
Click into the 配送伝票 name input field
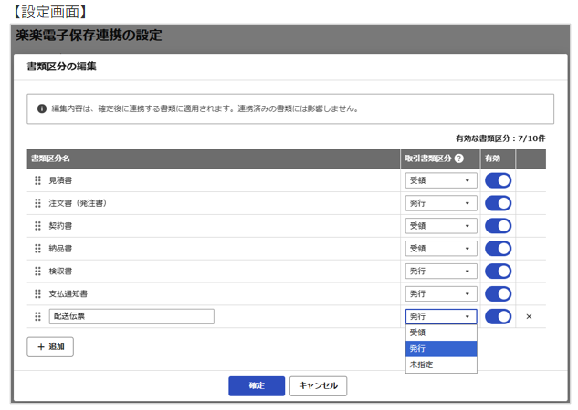click(x=131, y=316)
